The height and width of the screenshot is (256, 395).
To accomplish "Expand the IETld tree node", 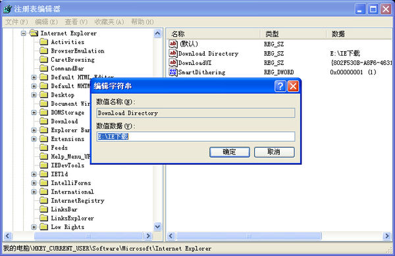I will point(34,174).
